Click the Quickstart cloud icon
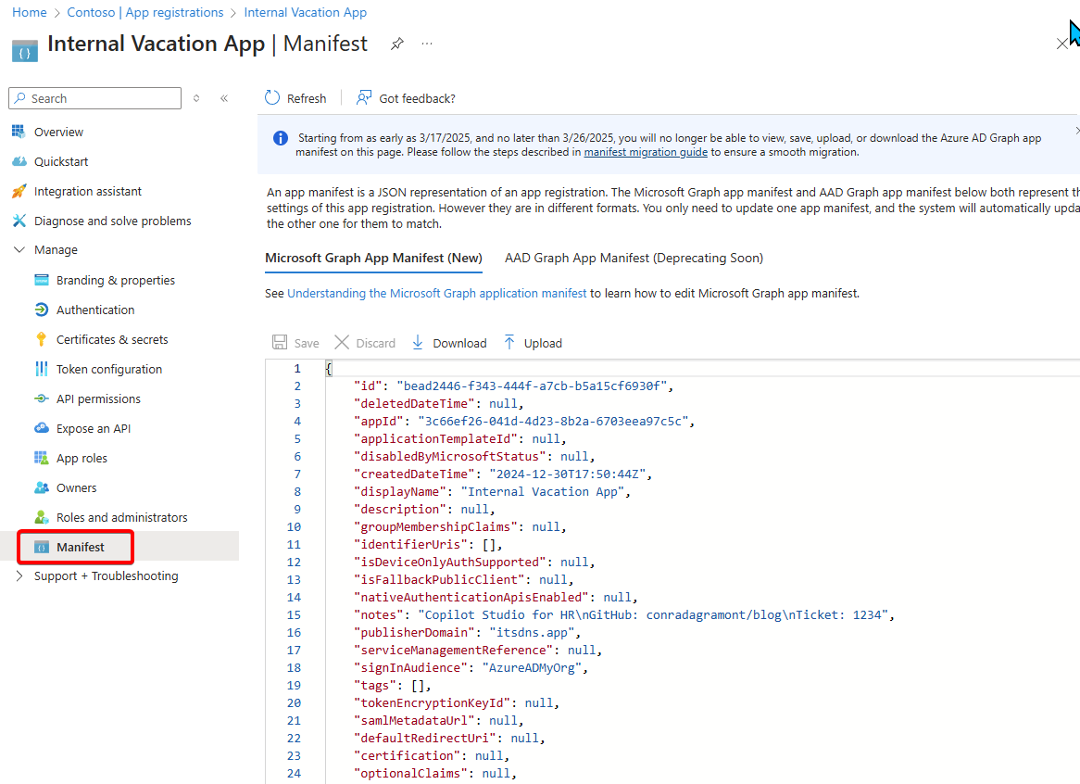 [19, 161]
